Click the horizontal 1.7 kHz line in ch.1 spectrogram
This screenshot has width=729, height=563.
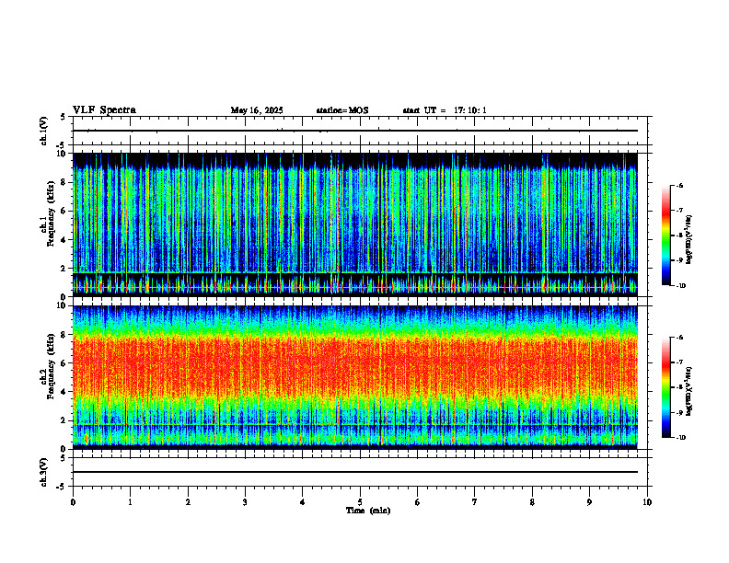click(355, 272)
